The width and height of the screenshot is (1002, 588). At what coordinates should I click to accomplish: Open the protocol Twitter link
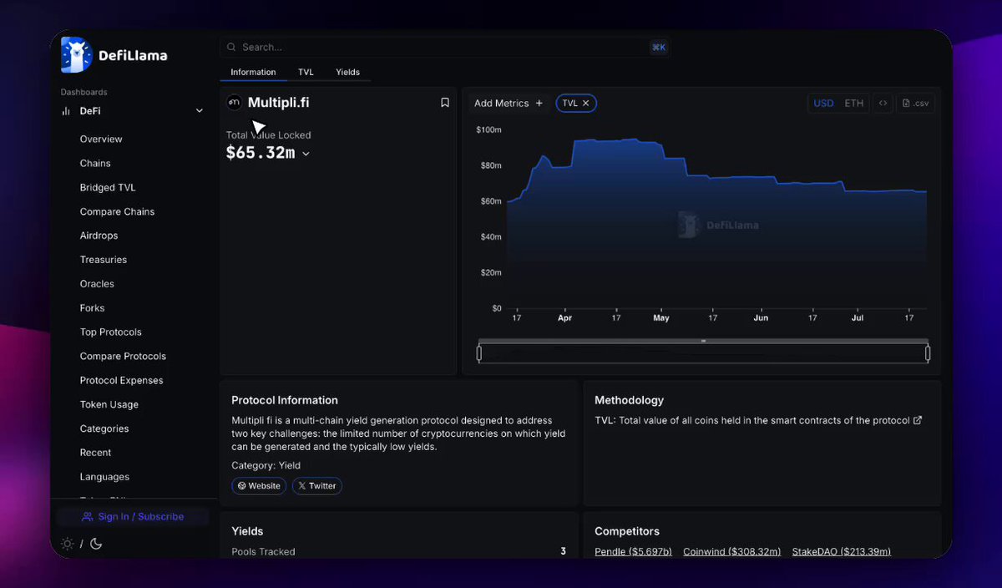[317, 486]
